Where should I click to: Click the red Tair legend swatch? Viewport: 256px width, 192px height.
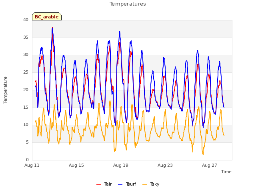[x=99, y=185]
